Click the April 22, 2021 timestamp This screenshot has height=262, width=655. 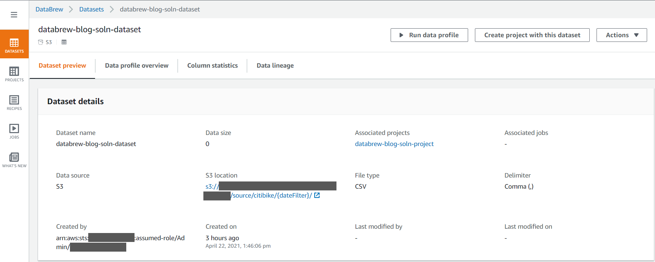click(x=238, y=246)
